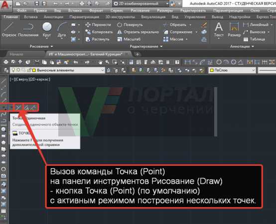Viewport: 276px width, 224px height.
Task: Toggle the layer freeze sun icon
Action: pos(18,70)
